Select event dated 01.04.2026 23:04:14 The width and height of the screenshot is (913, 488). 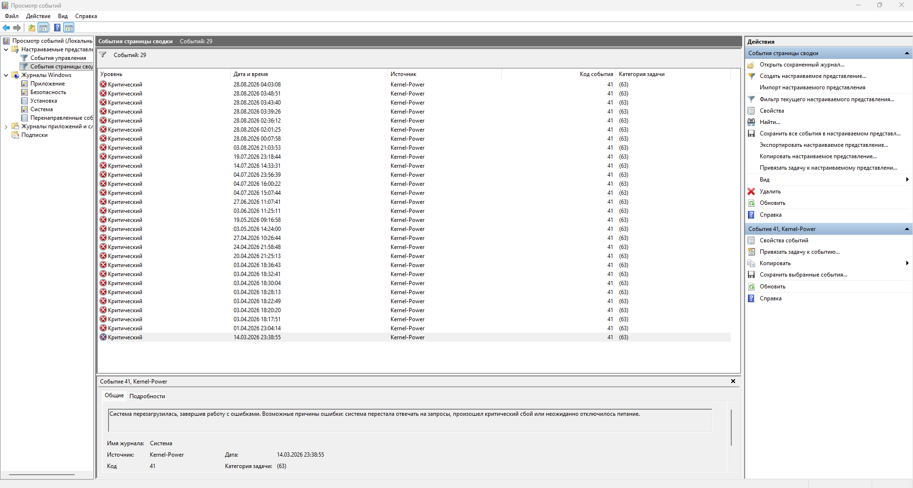click(x=414, y=328)
